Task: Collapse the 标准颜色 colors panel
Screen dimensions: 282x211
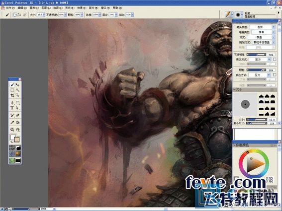Action: click(x=234, y=145)
